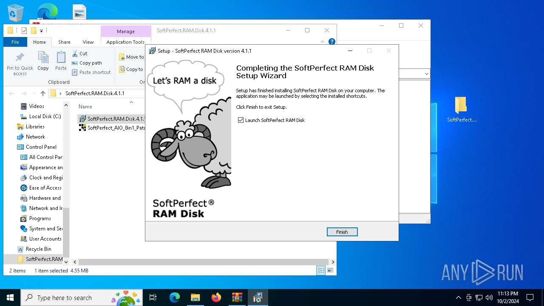The width and height of the screenshot is (544, 306).
Task: Click the navigation pane scroll up arrow
Action: coord(66,105)
